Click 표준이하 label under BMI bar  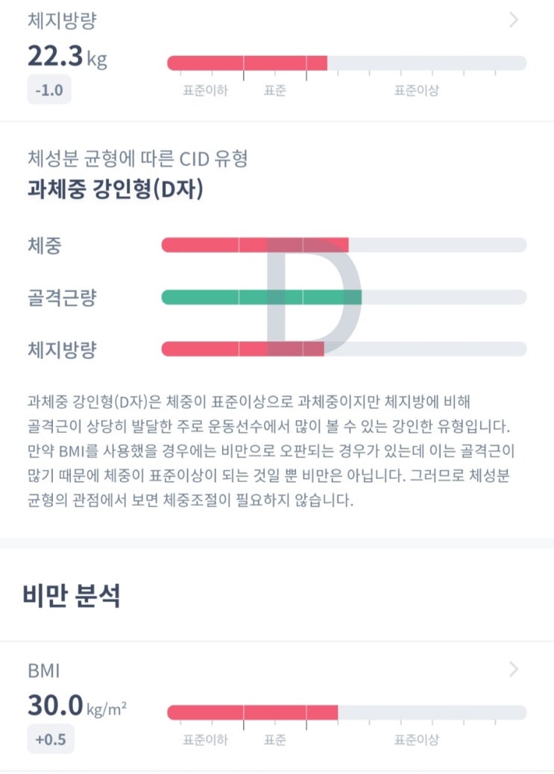[205, 740]
